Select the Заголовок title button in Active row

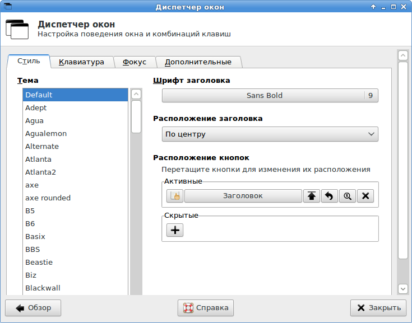click(243, 196)
